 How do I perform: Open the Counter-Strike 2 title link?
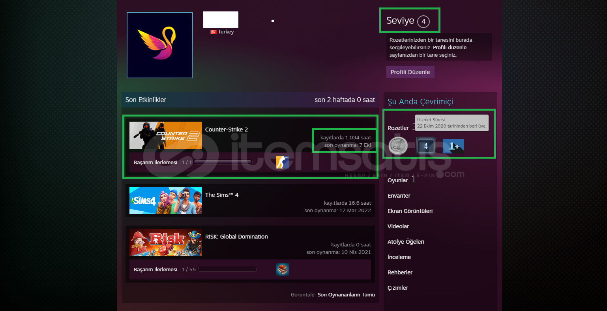(227, 130)
